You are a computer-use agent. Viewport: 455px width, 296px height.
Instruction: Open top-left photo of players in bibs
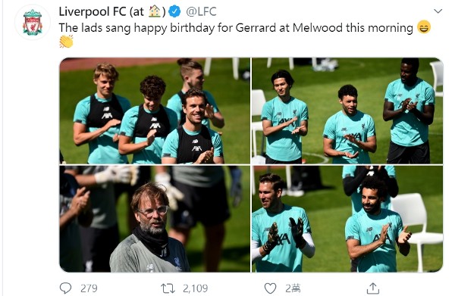pos(155,111)
